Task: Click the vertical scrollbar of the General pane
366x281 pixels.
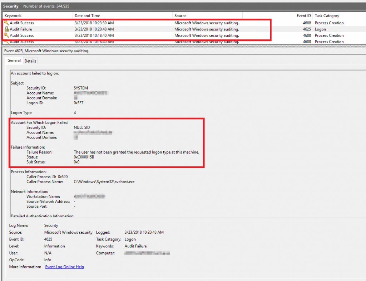Action: pyautogui.click(x=363, y=143)
